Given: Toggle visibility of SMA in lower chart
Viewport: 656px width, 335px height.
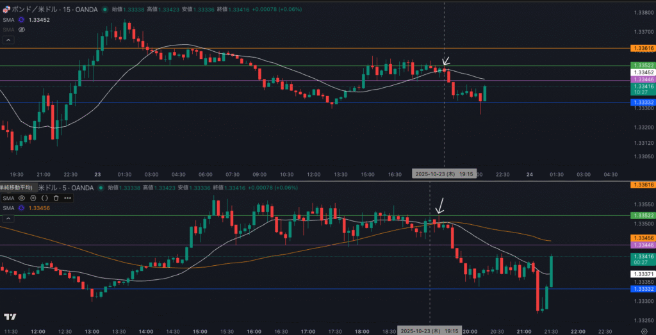Looking at the screenshot, I should pos(21,198).
